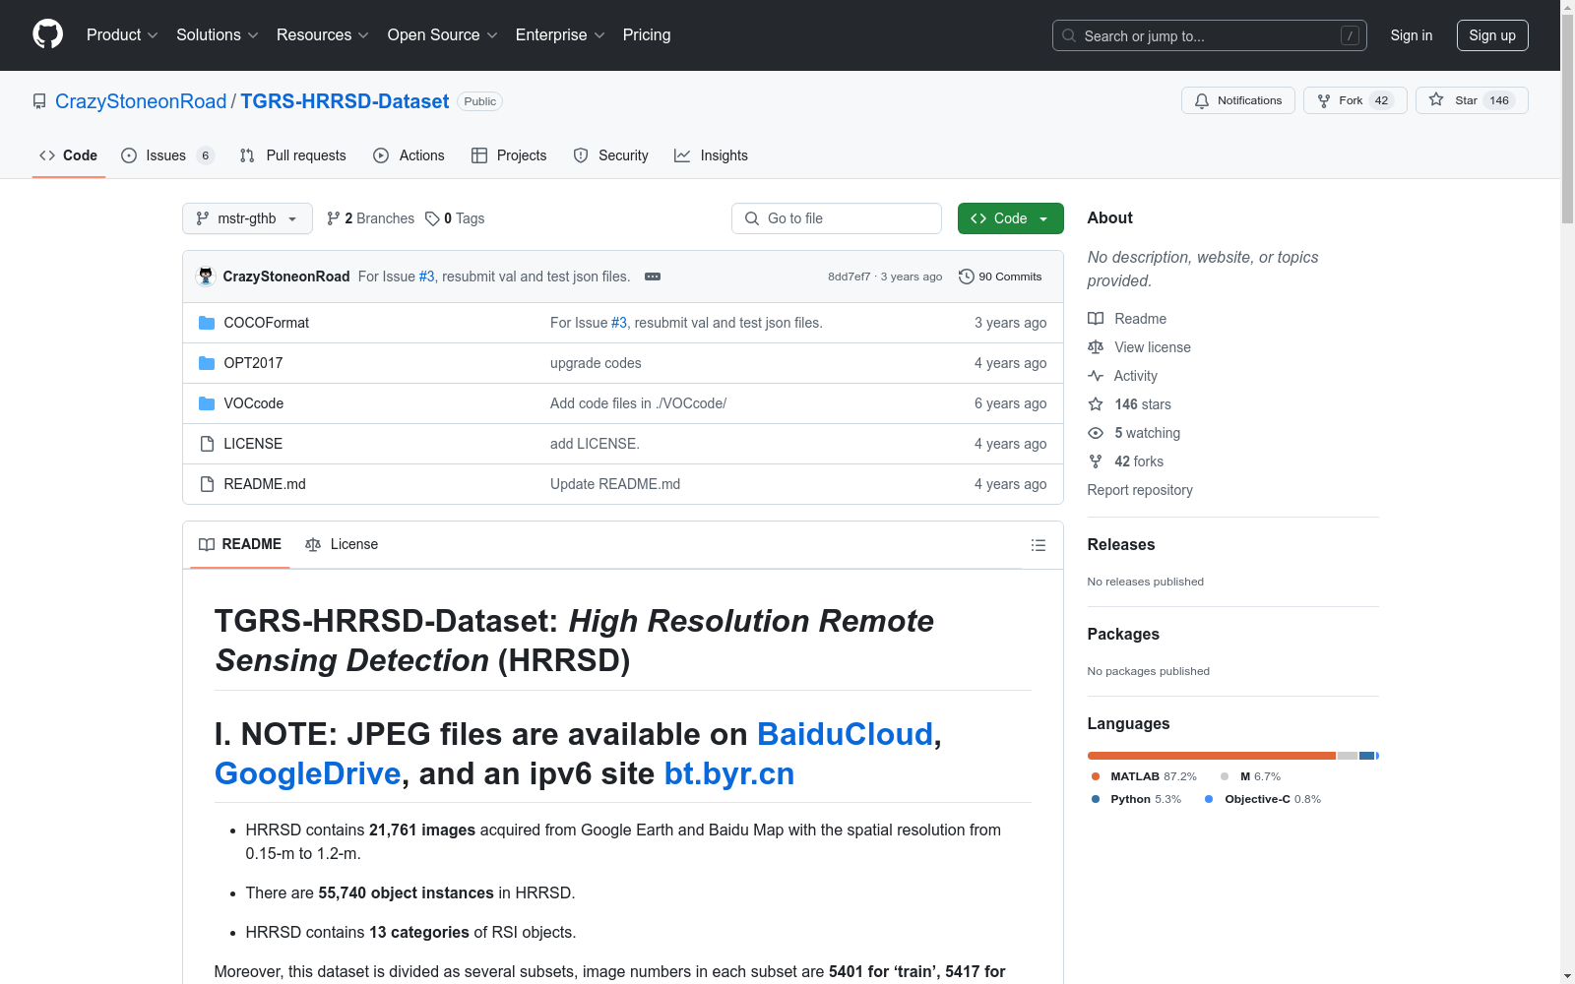The height and width of the screenshot is (984, 1575).
Task: Open the README outline list icon
Action: tap(1038, 545)
